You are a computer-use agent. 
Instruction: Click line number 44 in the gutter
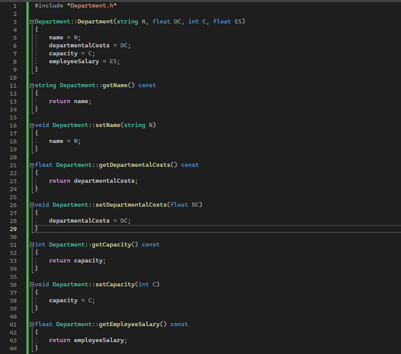click(13, 349)
